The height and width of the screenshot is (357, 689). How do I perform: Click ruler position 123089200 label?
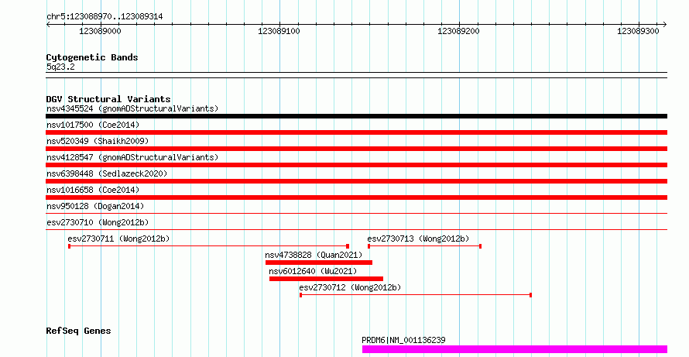[459, 31]
